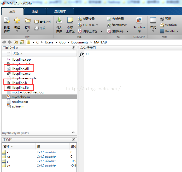Click Clear Commands (清除命令) icon
182x172 pixels.
click(x=109, y=31)
